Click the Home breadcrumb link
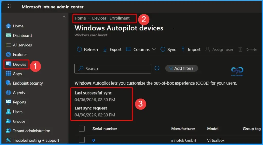263x145 pixels. 80,18
